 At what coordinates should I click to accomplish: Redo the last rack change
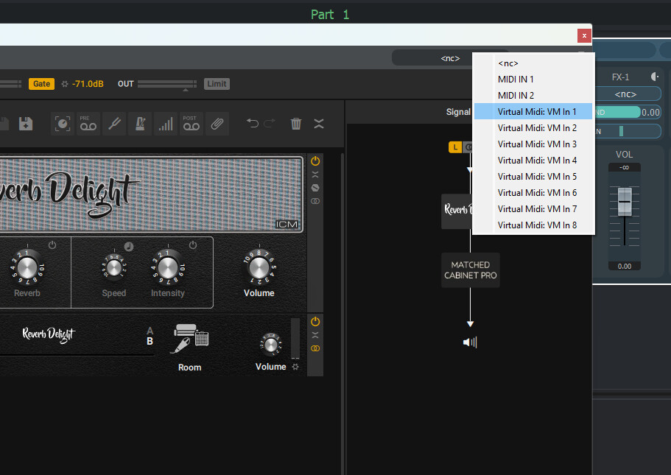click(270, 124)
